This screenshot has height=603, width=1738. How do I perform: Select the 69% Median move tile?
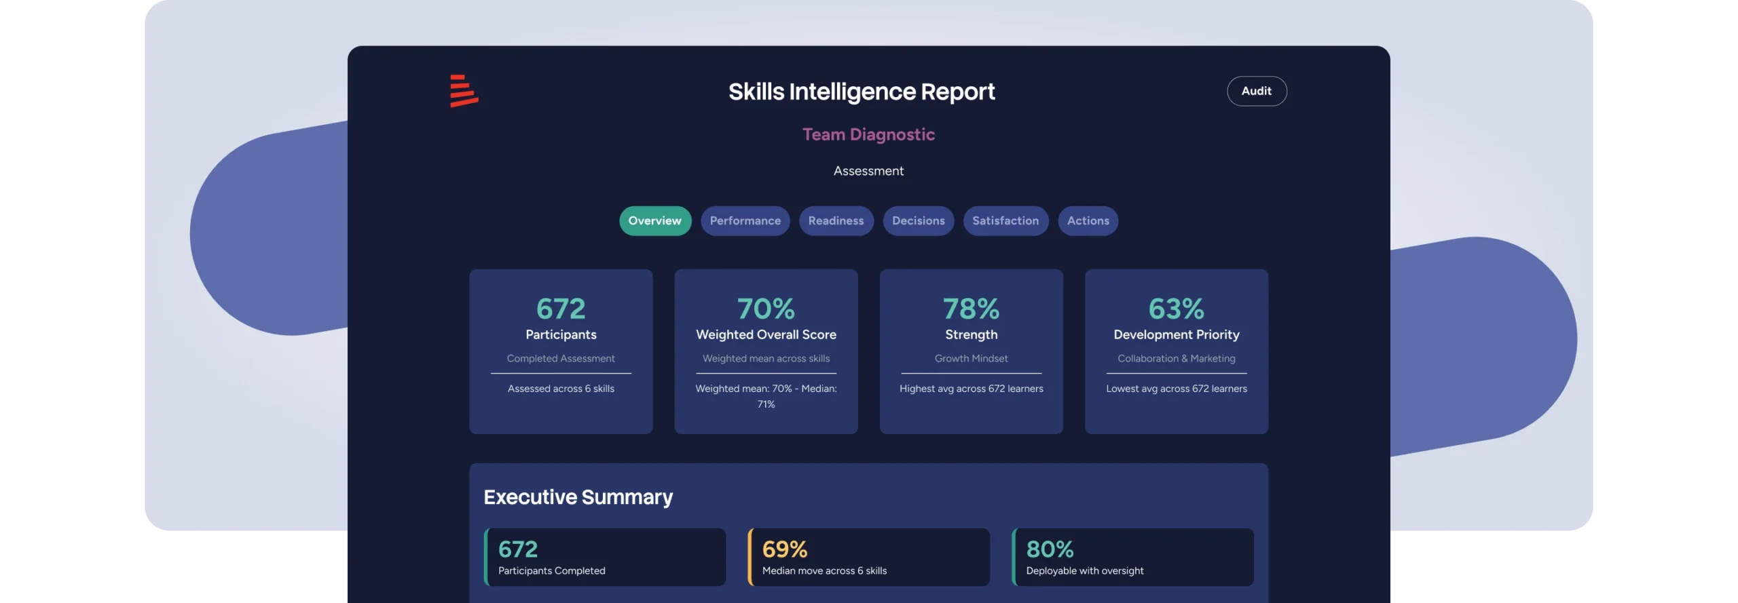[868, 557]
